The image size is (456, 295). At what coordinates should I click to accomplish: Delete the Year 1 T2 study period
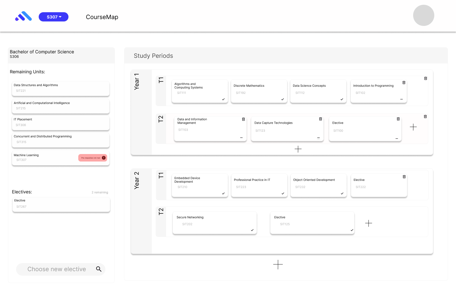click(425, 117)
